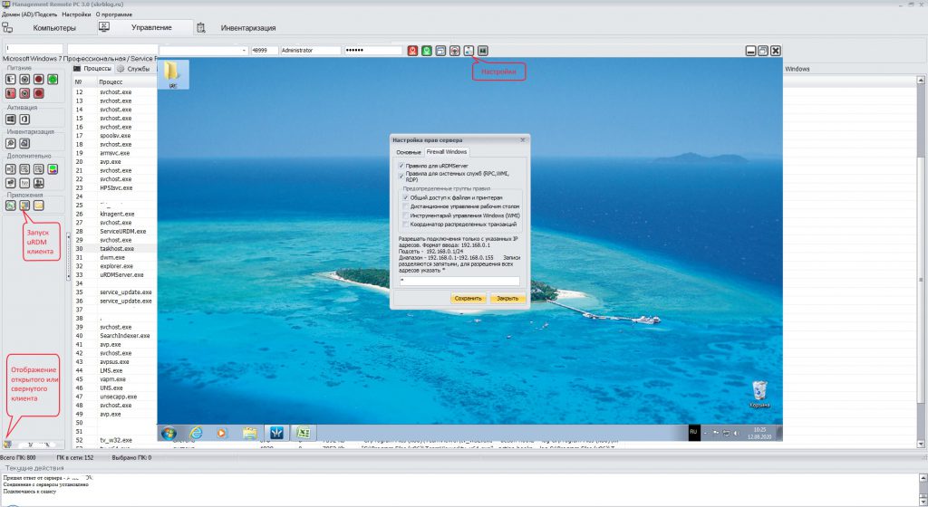Switch to Firewall Windows tab
928x507 pixels.
click(447, 152)
